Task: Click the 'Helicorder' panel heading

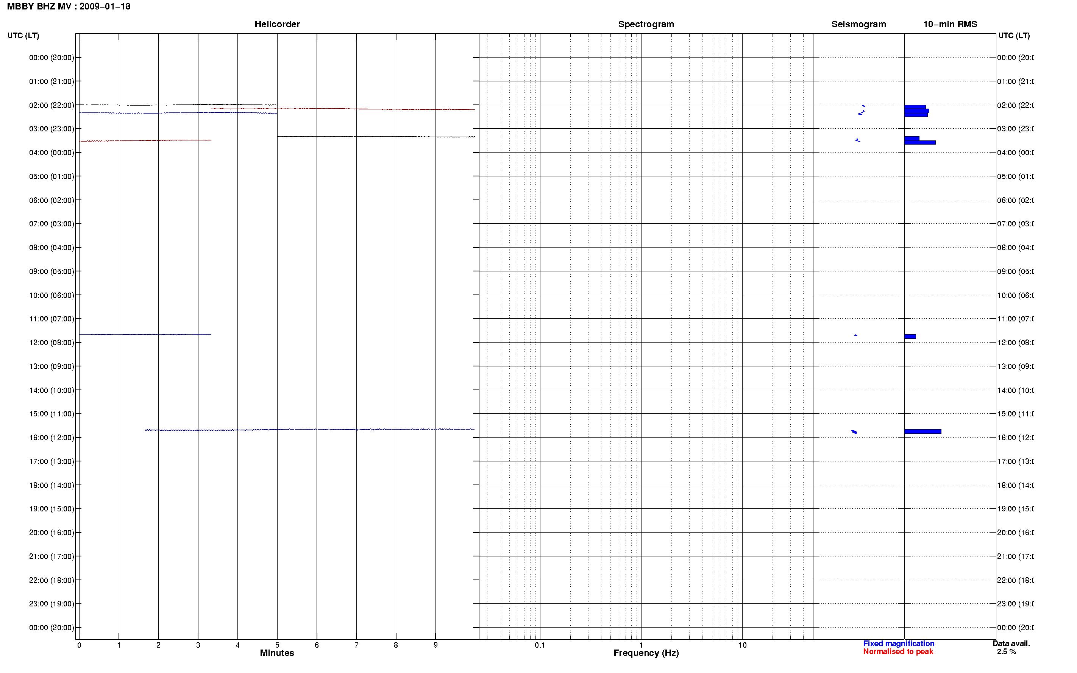Action: [277, 25]
